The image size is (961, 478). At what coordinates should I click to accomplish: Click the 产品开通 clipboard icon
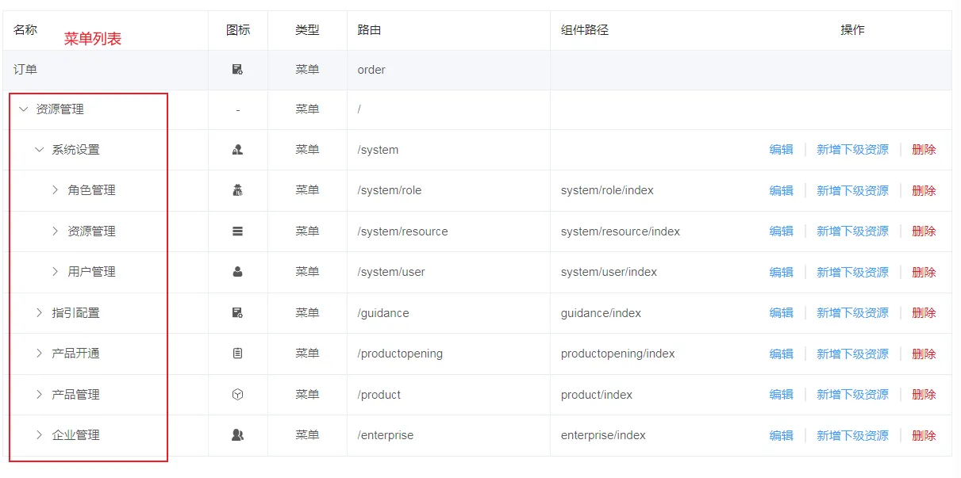(237, 354)
